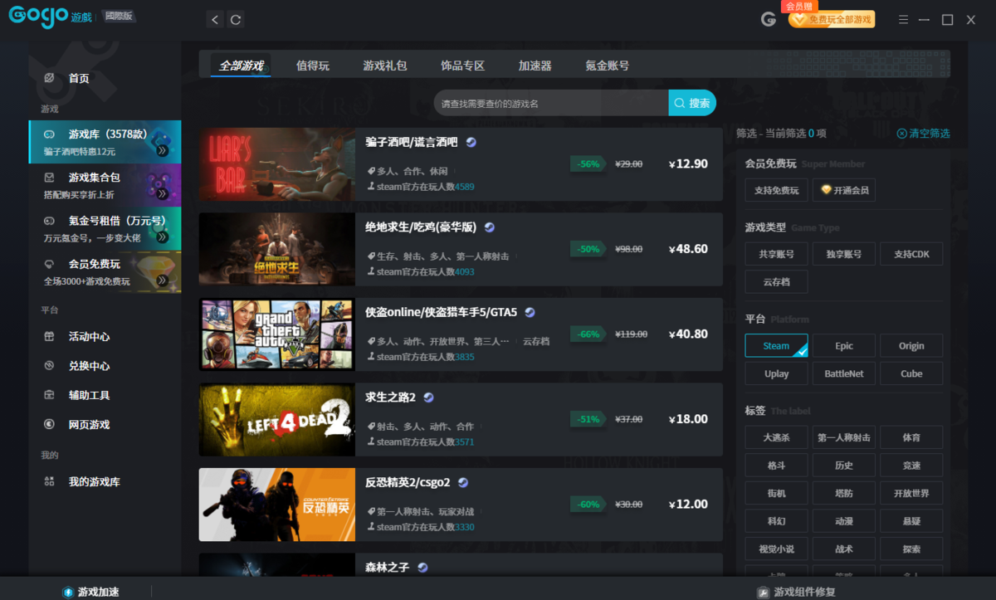Click the 游戏组件修复 wrench icon
The height and width of the screenshot is (600, 996).
pyautogui.click(x=763, y=592)
